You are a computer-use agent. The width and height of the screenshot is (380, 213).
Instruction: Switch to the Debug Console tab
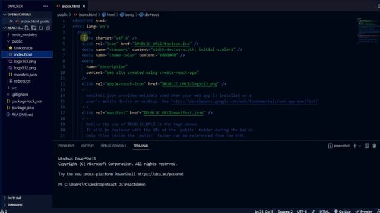pos(113,146)
